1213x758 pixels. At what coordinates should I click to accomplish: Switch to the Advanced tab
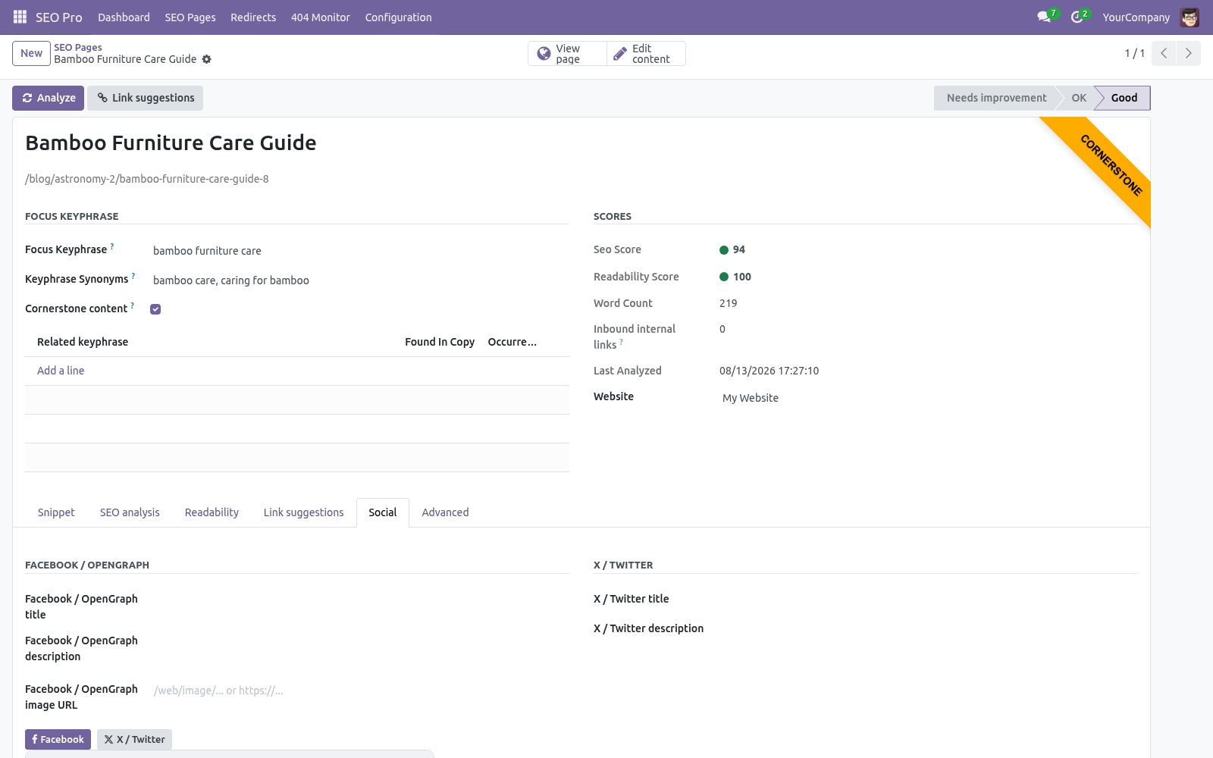tap(445, 512)
